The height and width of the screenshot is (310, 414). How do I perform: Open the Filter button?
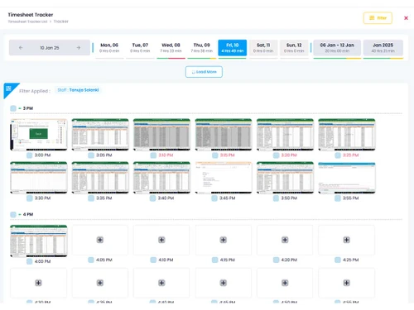click(378, 18)
